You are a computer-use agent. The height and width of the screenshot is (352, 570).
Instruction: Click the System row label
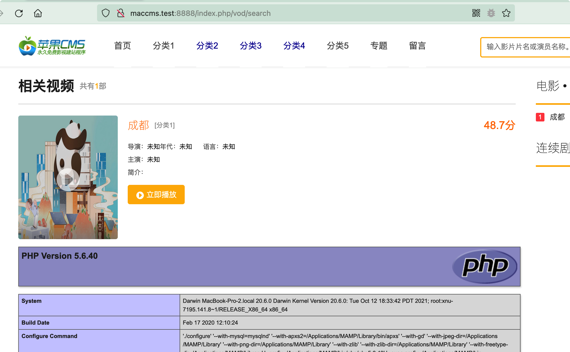click(31, 301)
